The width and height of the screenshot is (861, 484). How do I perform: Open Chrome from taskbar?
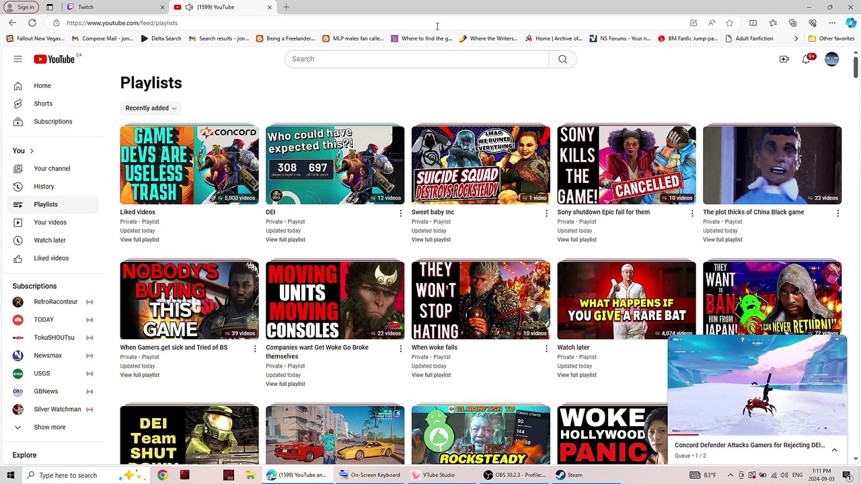click(x=162, y=475)
